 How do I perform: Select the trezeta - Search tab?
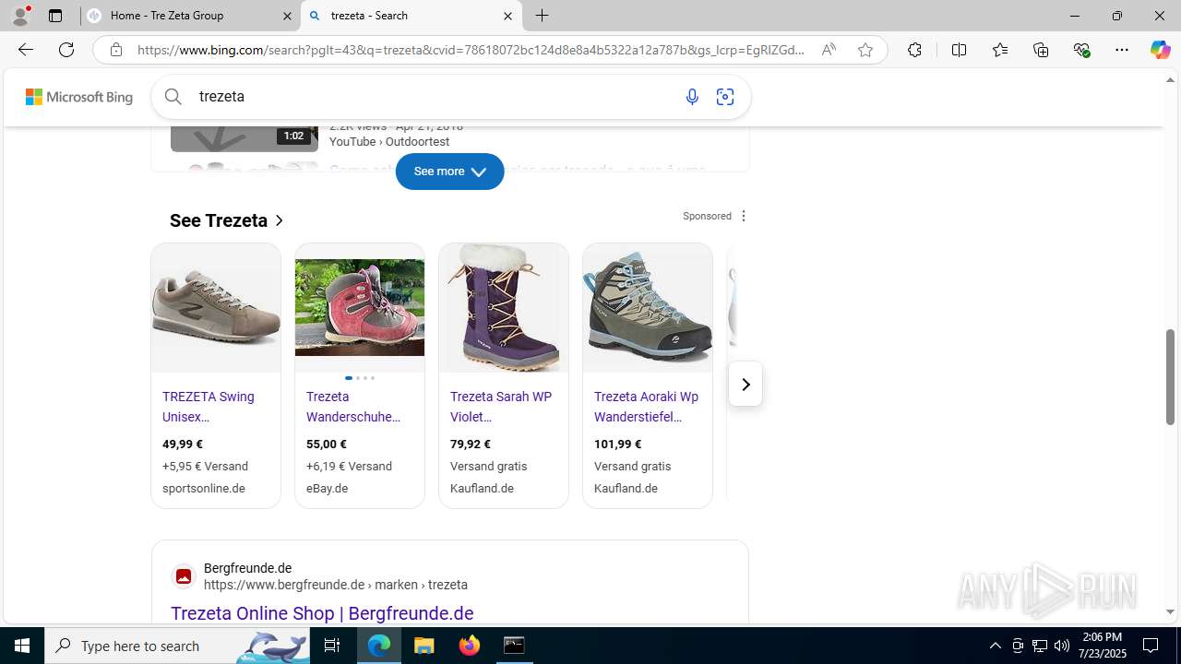click(412, 16)
